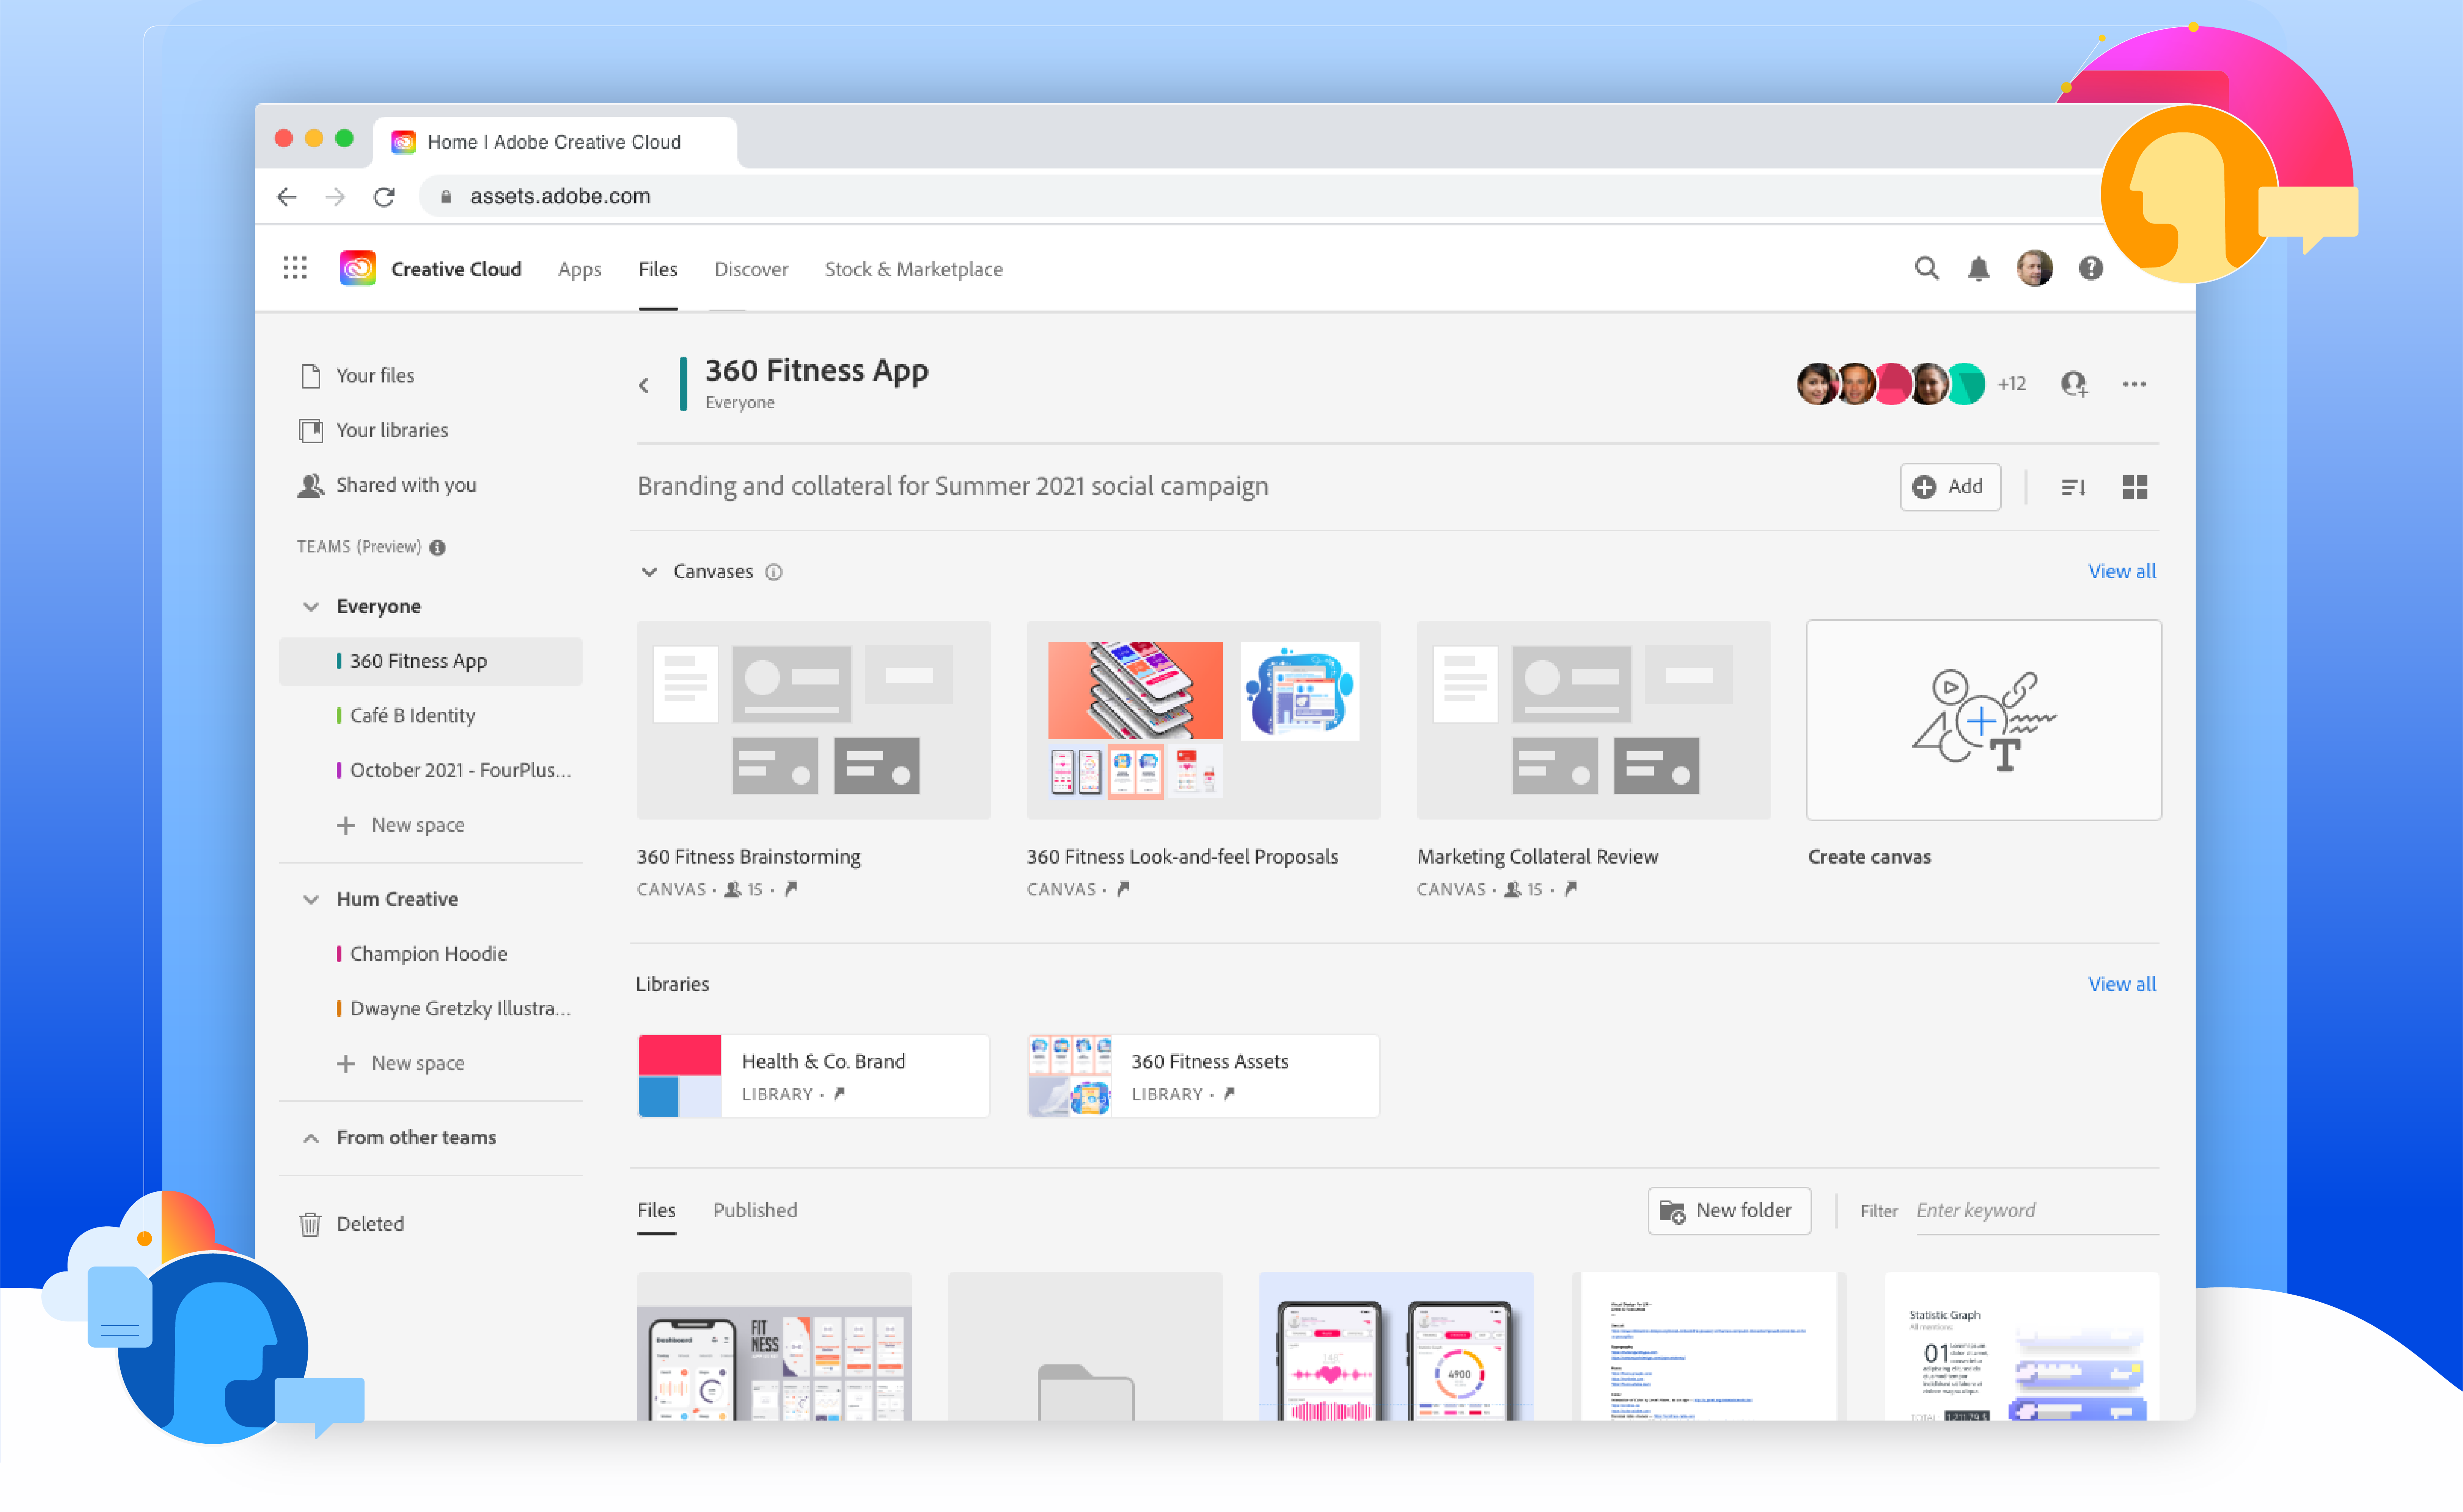Expand the From other teams section

pyautogui.click(x=311, y=1138)
